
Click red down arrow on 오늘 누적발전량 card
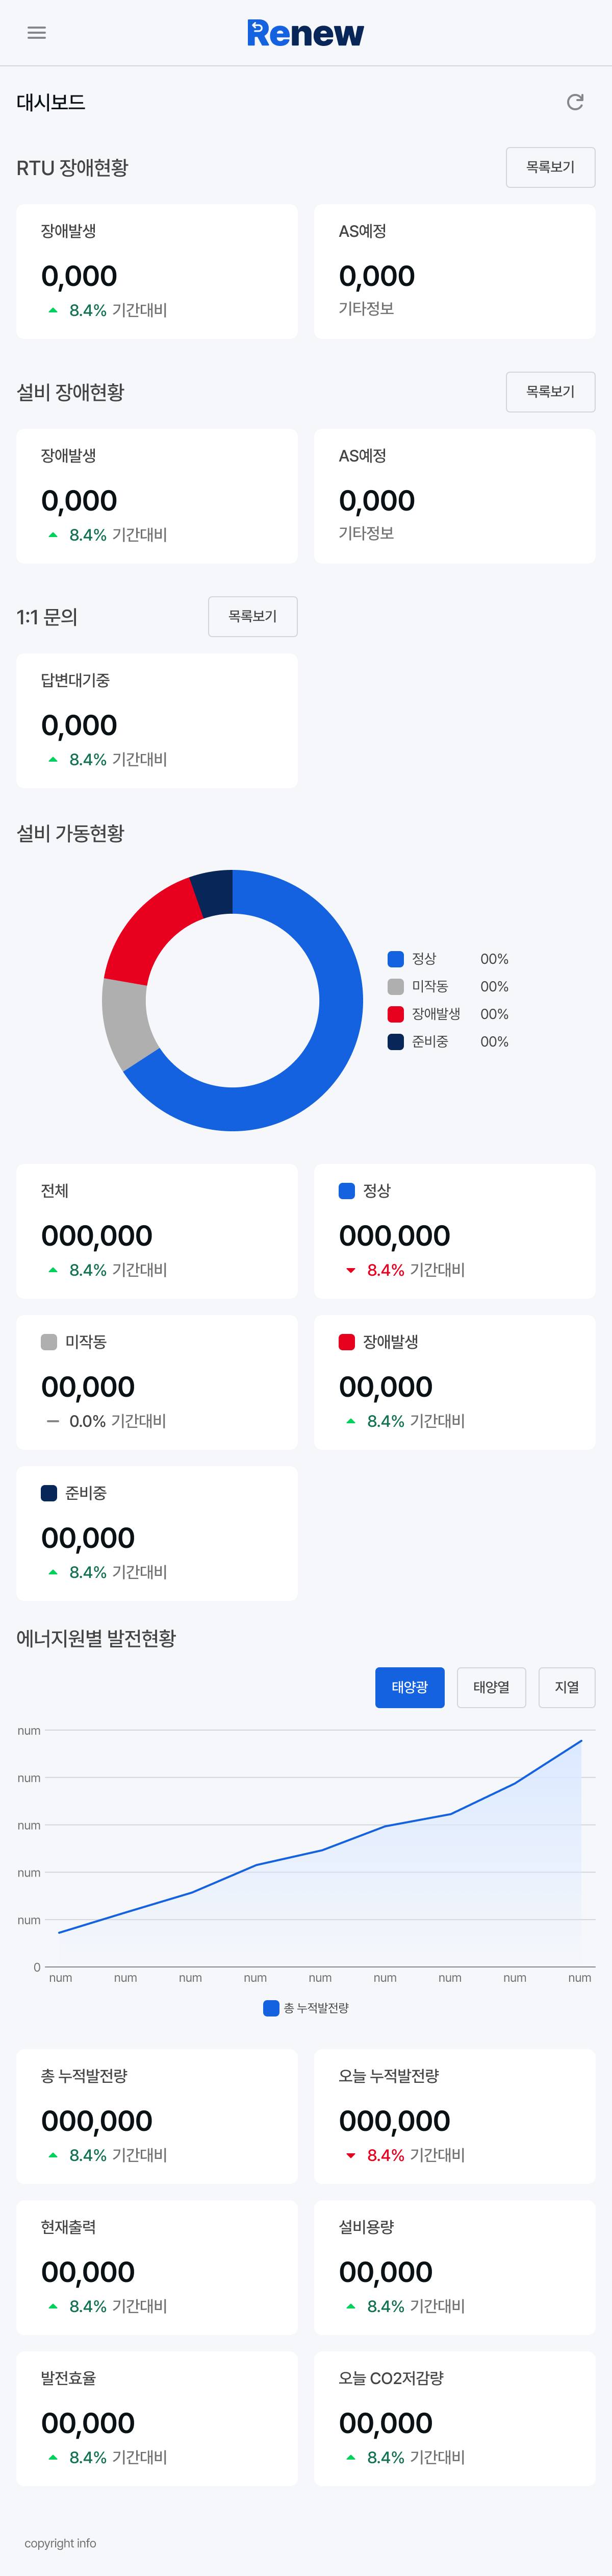tap(350, 2156)
